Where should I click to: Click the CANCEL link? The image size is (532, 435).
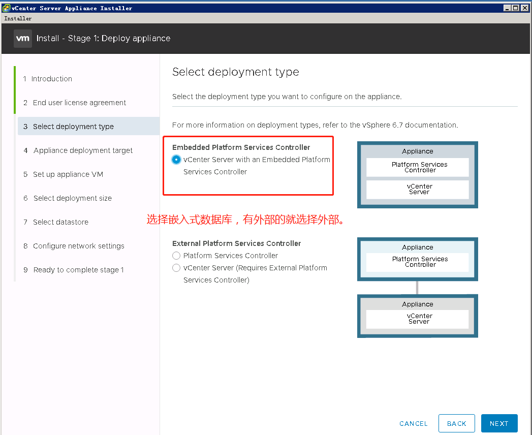pyautogui.click(x=413, y=423)
